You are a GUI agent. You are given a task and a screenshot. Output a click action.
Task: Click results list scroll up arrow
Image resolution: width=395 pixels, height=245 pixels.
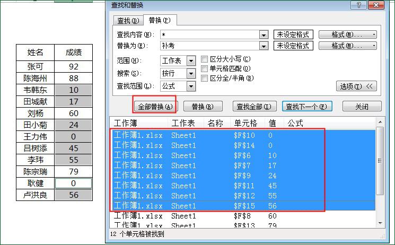coord(380,122)
